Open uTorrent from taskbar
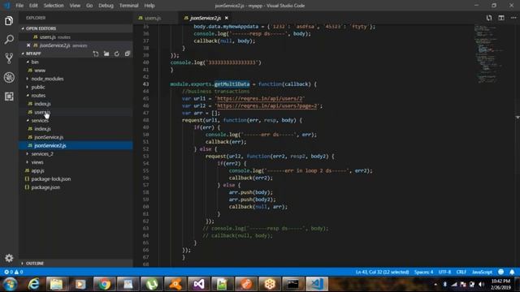The width and height of the screenshot is (520, 292). pyautogui.click(x=152, y=284)
